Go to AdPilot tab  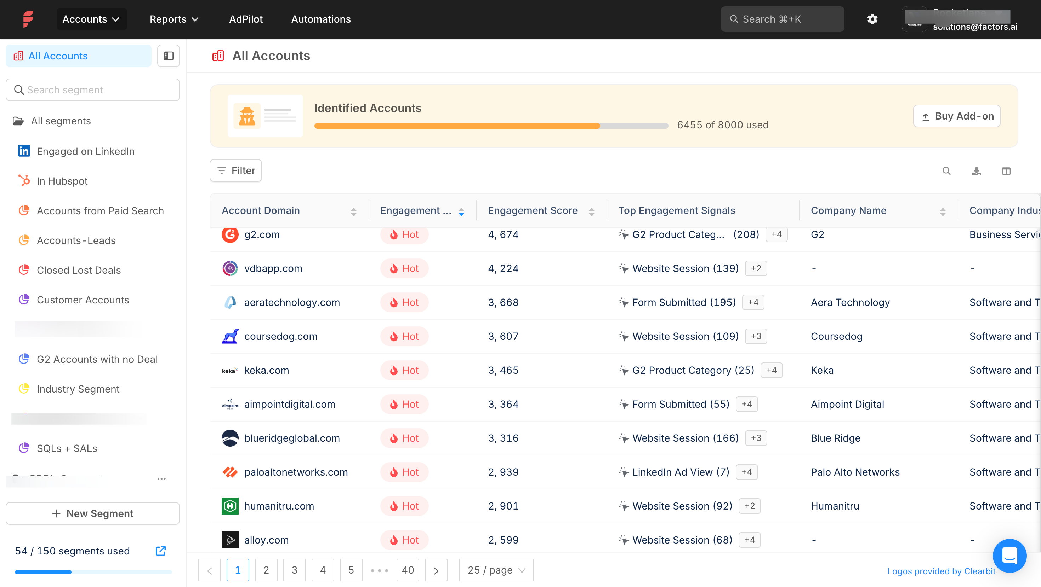(x=246, y=19)
